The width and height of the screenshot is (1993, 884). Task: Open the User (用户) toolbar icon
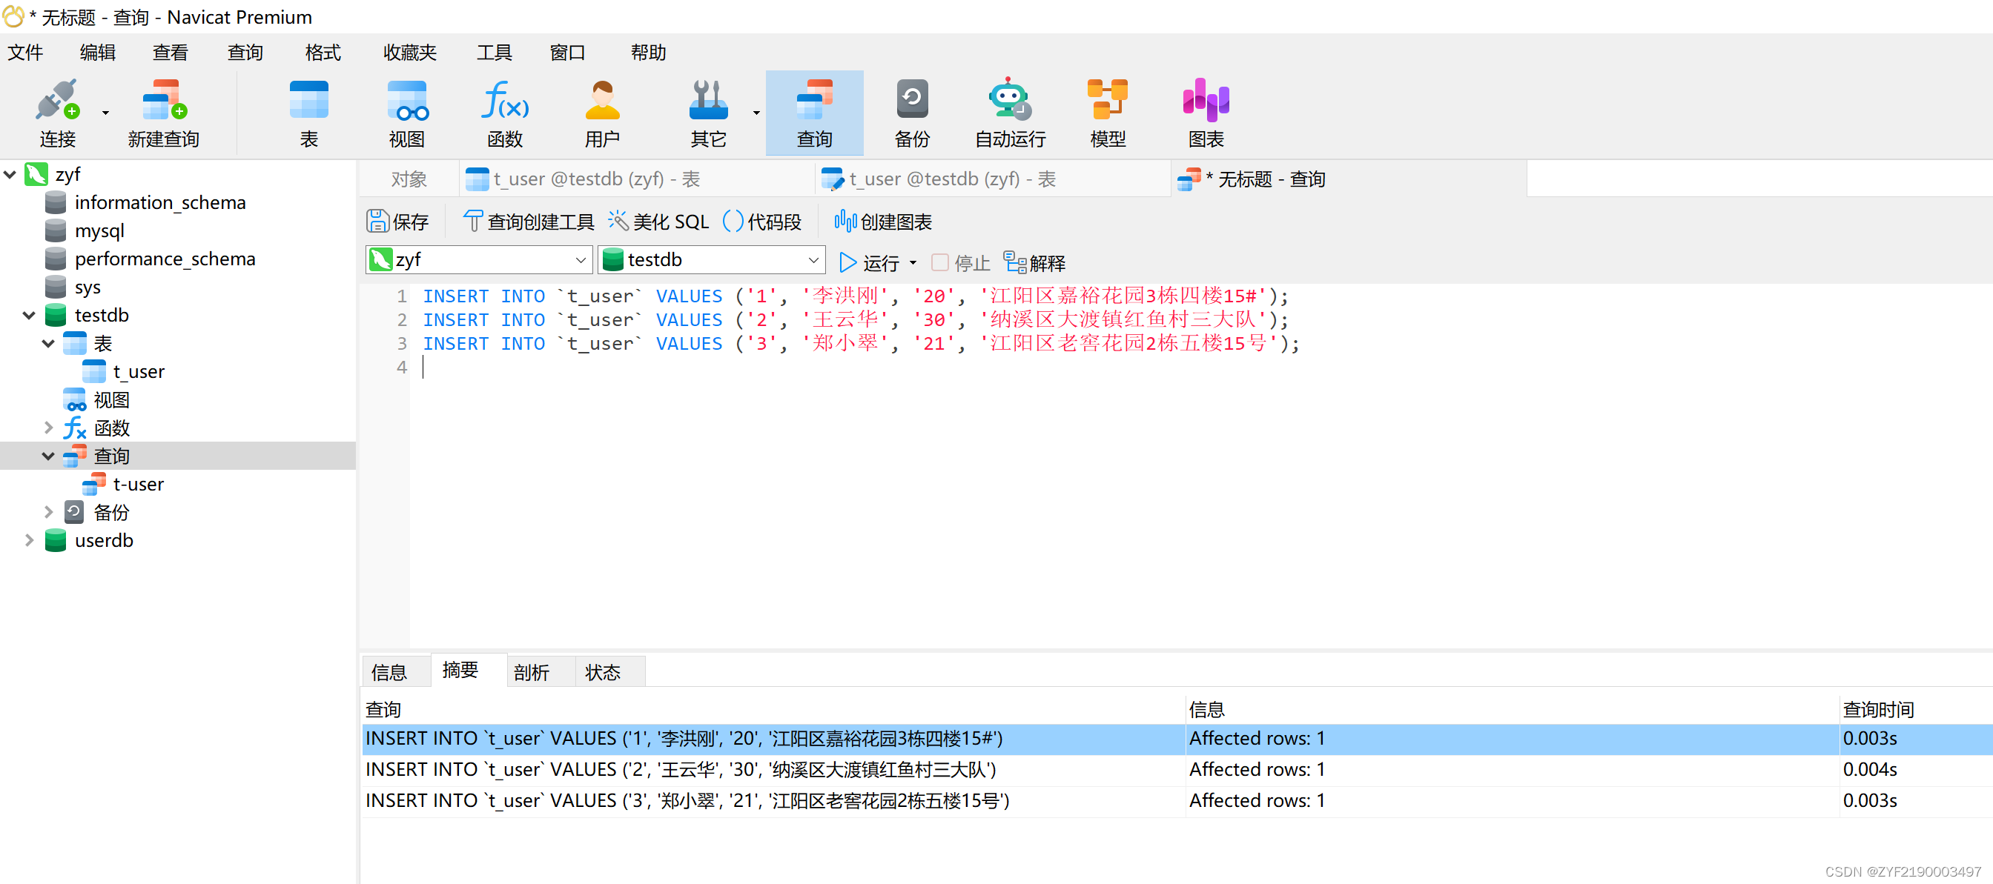(602, 102)
